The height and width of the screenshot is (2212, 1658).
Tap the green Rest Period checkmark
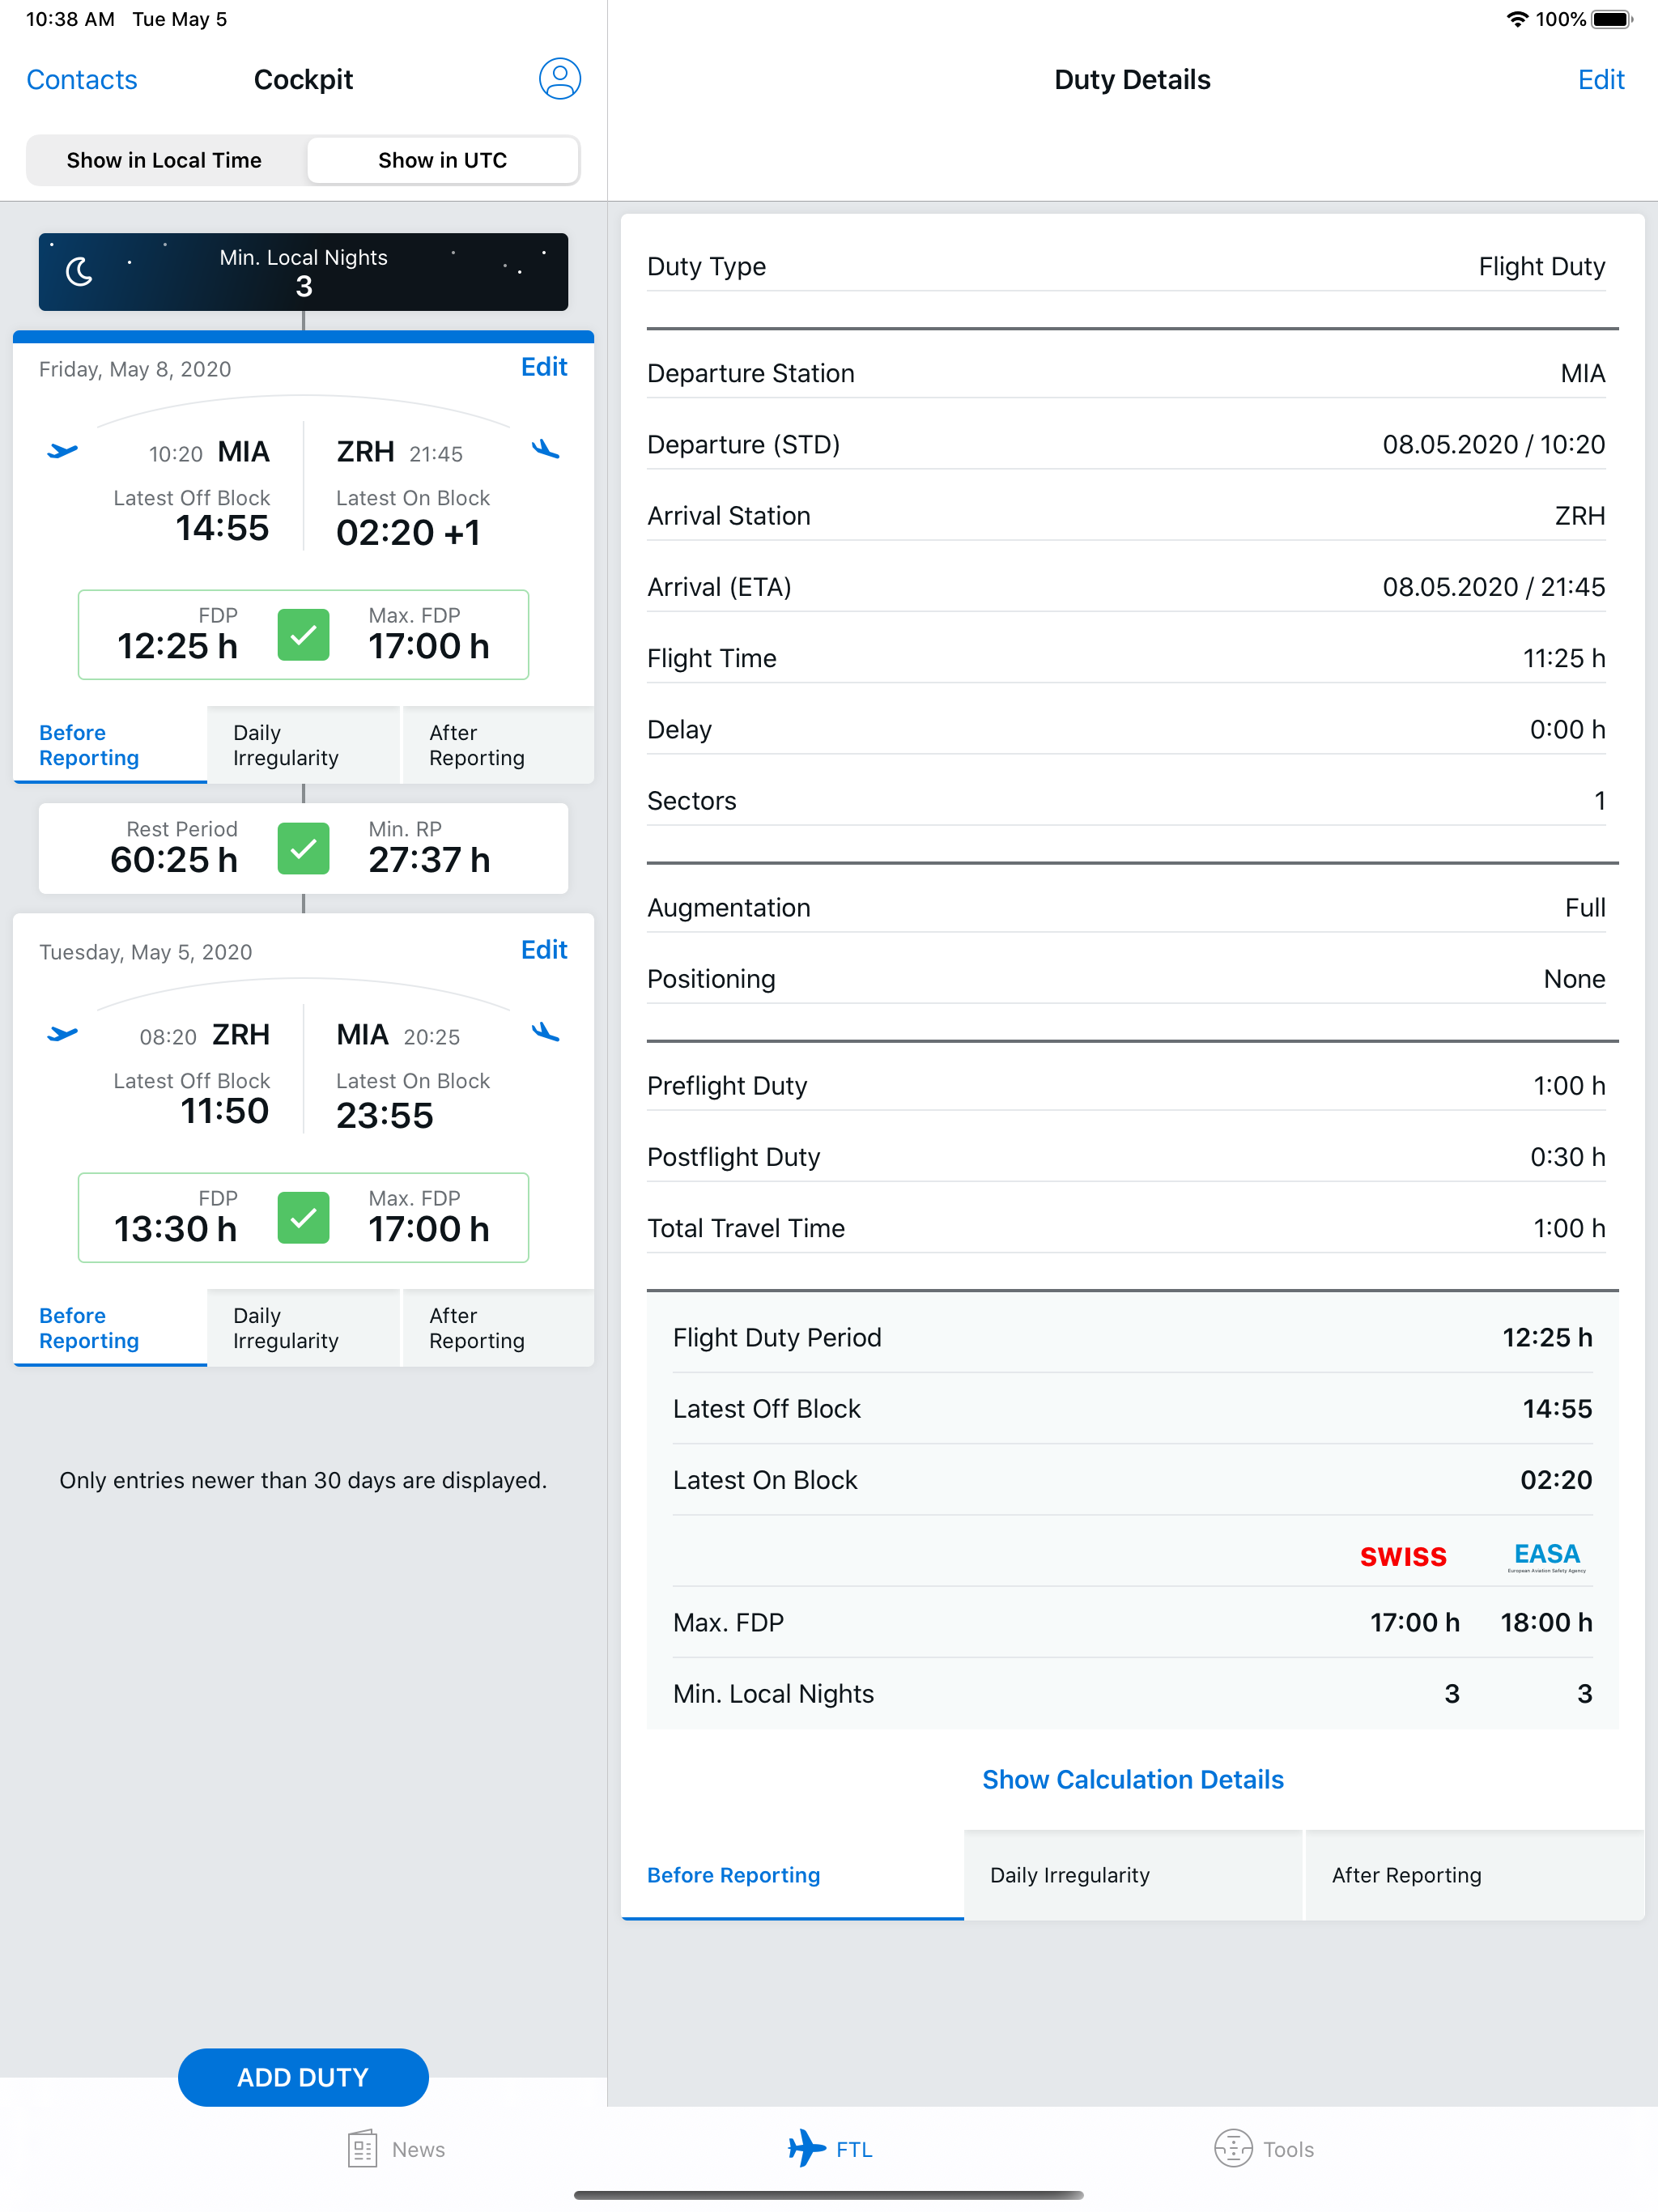point(303,848)
